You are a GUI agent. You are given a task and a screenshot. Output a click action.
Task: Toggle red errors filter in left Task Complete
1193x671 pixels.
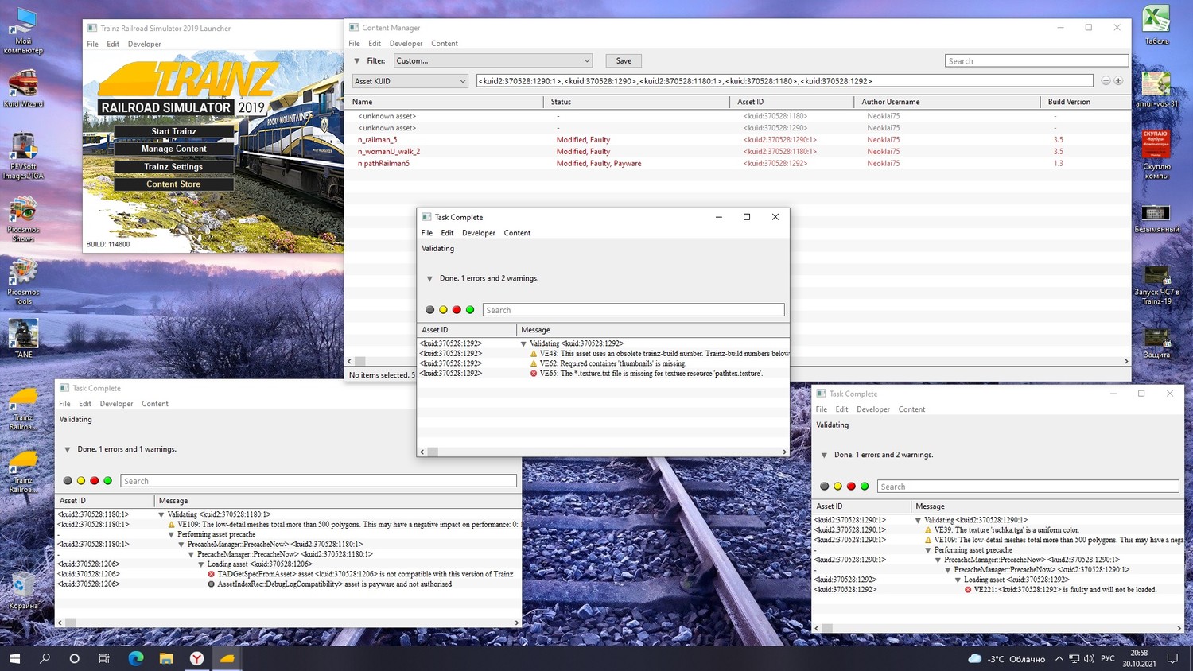click(x=95, y=481)
